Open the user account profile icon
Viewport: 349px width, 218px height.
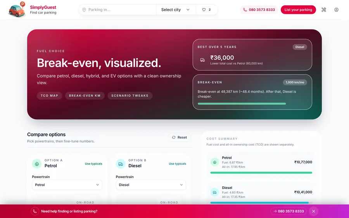[336, 10]
